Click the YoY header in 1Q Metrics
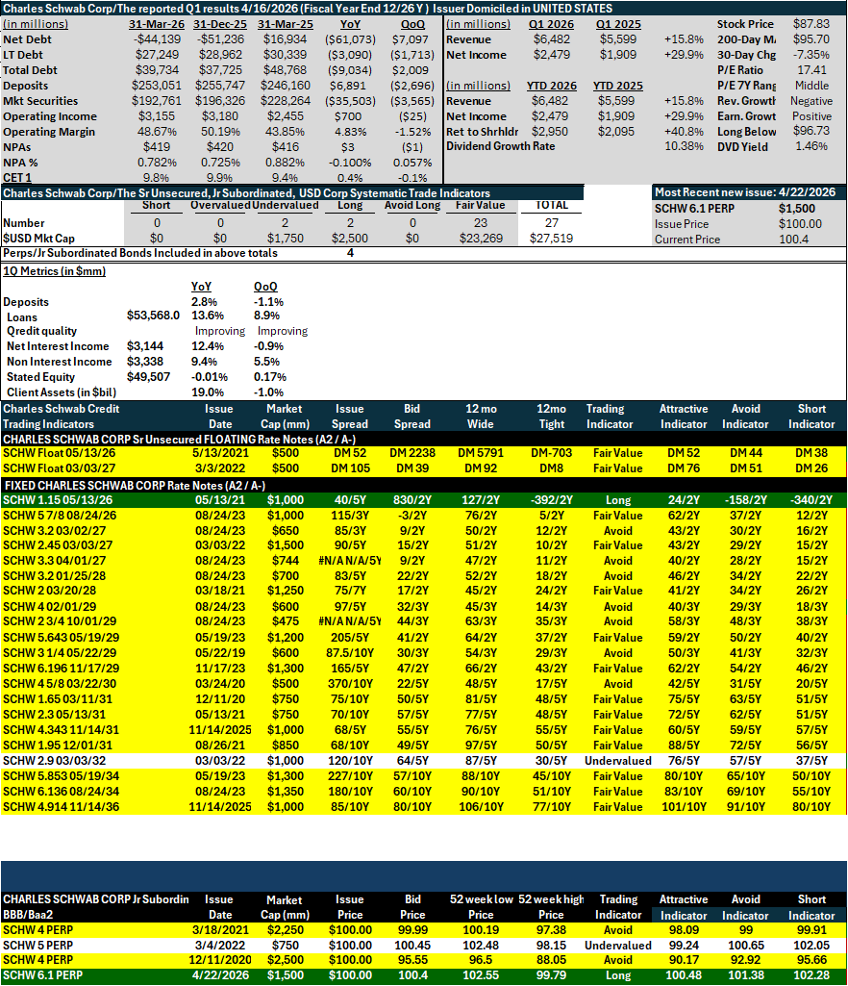848x986 pixels. pyautogui.click(x=201, y=287)
